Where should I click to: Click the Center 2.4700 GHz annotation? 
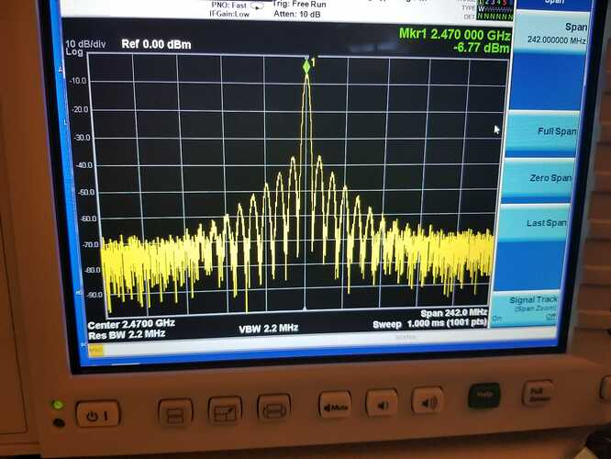[x=131, y=324]
